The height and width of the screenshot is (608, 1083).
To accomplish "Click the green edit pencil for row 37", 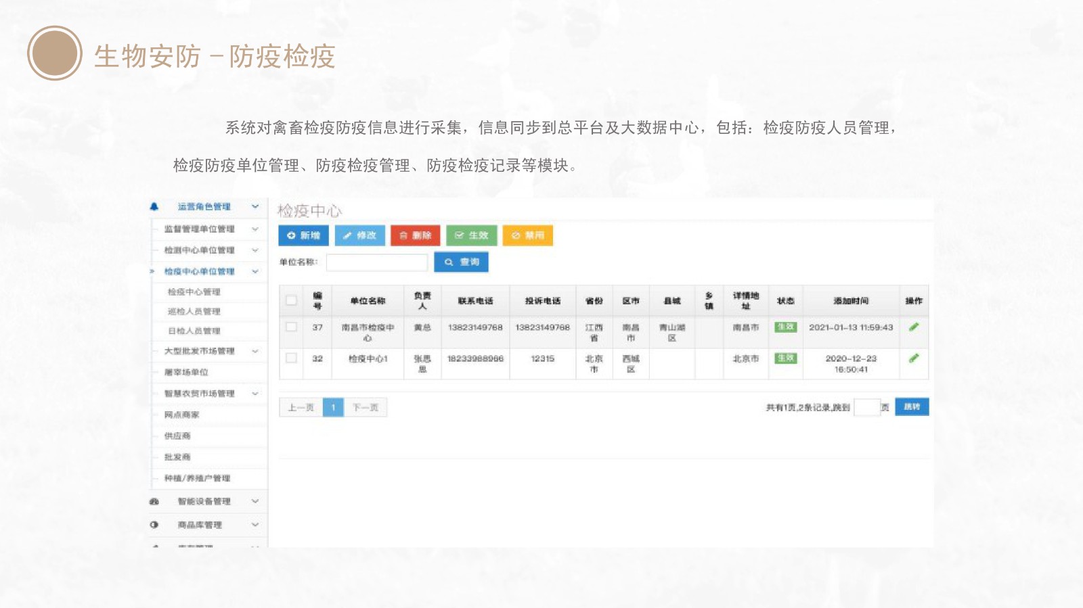I will 914,327.
